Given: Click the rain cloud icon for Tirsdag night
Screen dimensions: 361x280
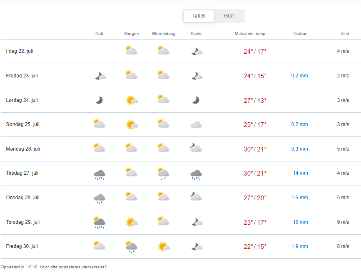Looking at the screenshot, I should tap(99, 173).
